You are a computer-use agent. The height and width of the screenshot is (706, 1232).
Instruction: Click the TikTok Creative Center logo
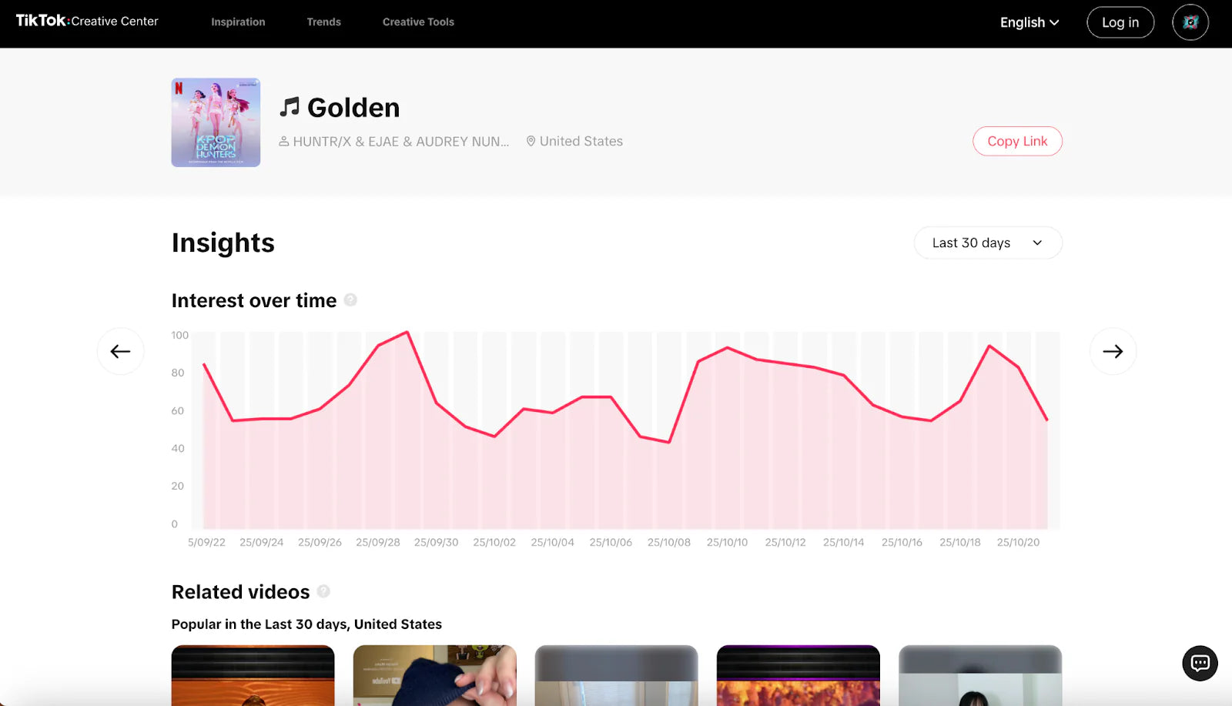(x=87, y=21)
